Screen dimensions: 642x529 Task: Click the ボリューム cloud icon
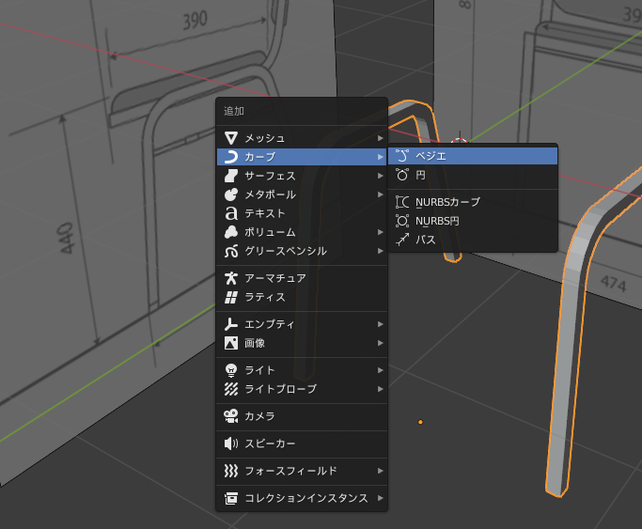tap(231, 232)
